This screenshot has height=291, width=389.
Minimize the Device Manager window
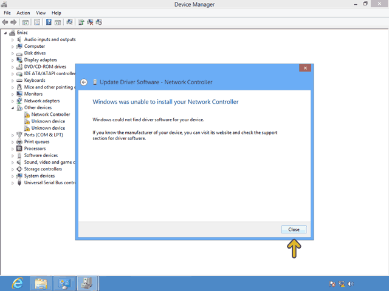click(356, 4)
